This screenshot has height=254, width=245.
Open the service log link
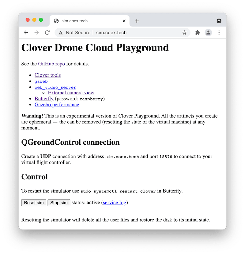tap(114, 202)
